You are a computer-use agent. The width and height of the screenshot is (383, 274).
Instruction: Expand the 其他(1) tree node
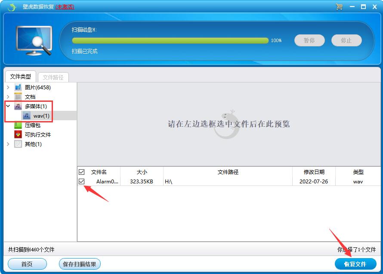pos(8,144)
